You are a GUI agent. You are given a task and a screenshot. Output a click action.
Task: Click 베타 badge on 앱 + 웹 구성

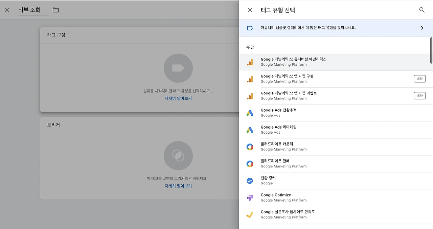419,79
